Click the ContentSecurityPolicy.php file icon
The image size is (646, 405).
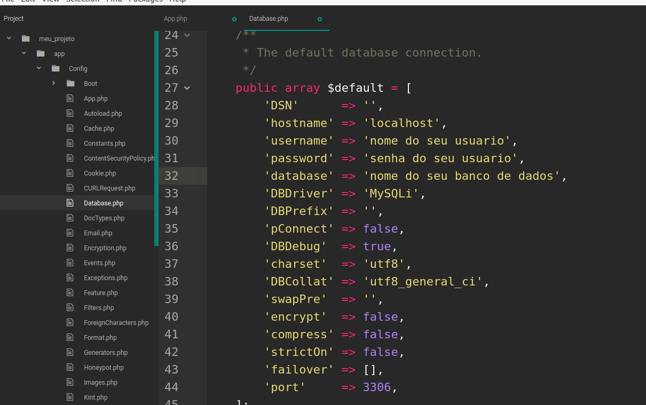pos(70,158)
